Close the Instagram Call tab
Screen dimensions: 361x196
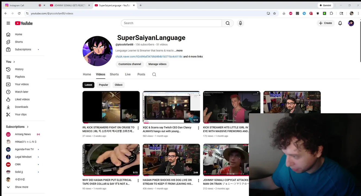44,5
